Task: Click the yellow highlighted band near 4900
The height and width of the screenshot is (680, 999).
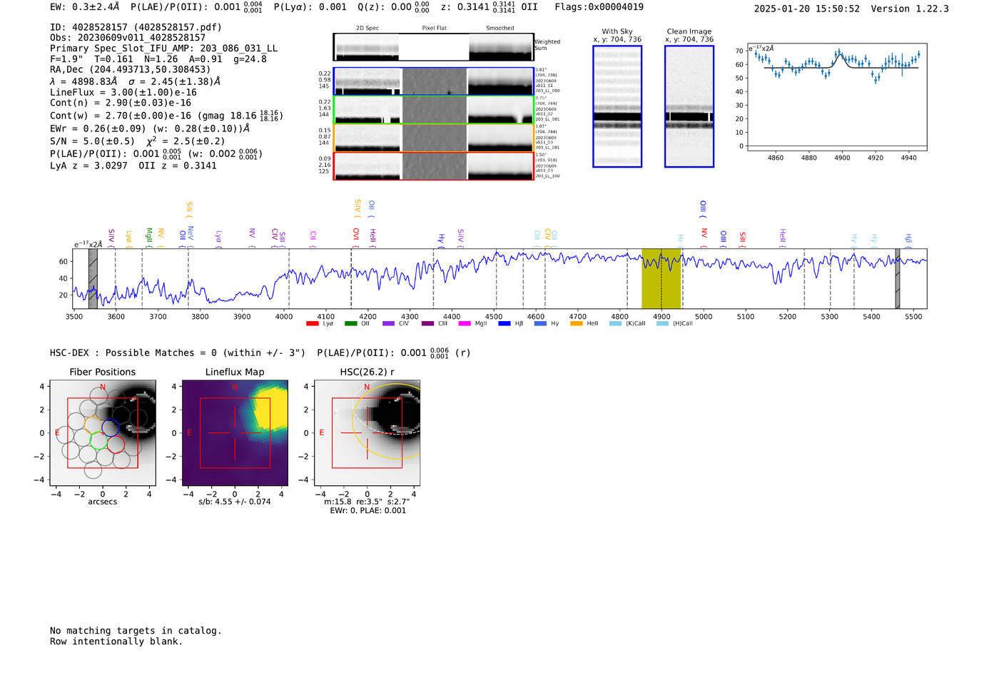Action: [661, 279]
